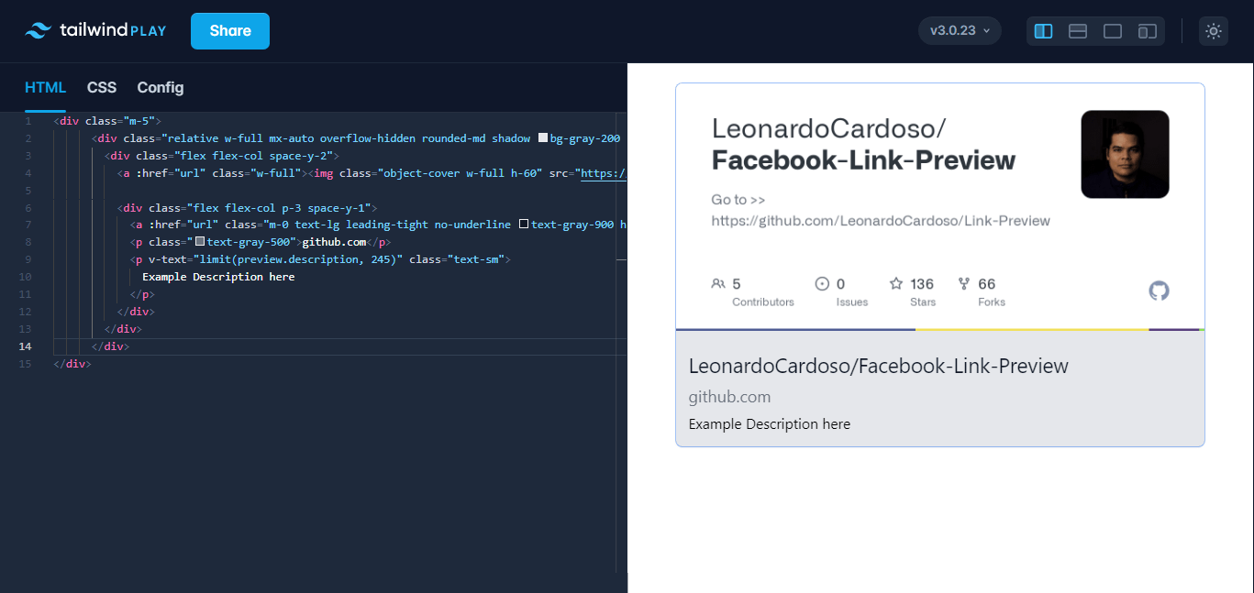Open the Config tab
Viewport: 1254px width, 593px height.
point(161,87)
